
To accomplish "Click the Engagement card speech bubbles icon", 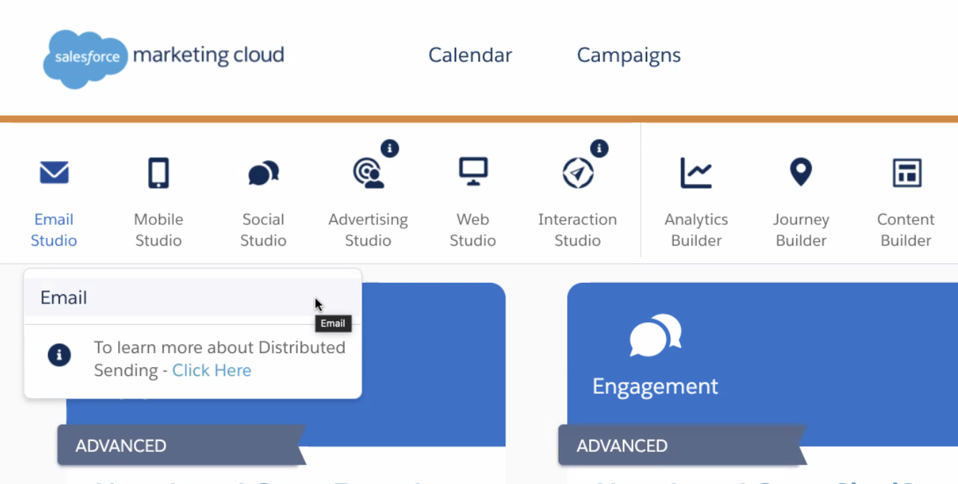I will (655, 334).
